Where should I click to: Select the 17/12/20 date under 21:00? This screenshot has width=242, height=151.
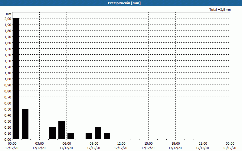click(202, 148)
